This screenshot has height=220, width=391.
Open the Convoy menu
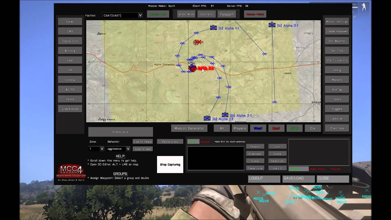coord(70,80)
